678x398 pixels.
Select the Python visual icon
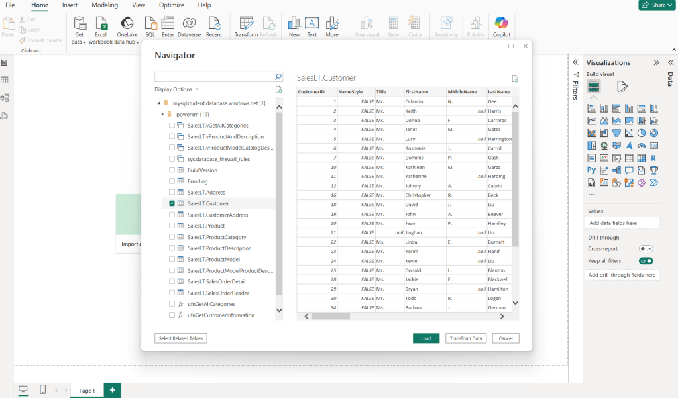[x=591, y=170]
